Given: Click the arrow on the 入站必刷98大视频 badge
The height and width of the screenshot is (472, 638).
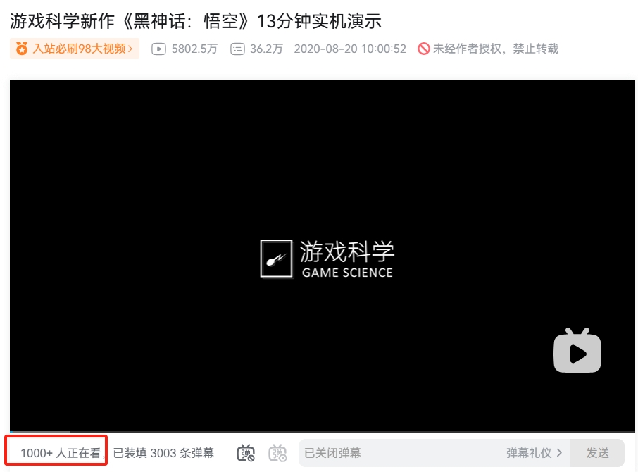Looking at the screenshot, I should pyautogui.click(x=130, y=49).
